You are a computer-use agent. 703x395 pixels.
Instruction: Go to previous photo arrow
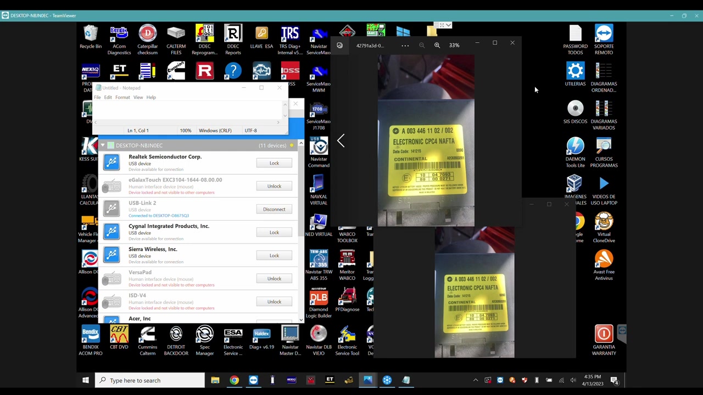(x=341, y=141)
